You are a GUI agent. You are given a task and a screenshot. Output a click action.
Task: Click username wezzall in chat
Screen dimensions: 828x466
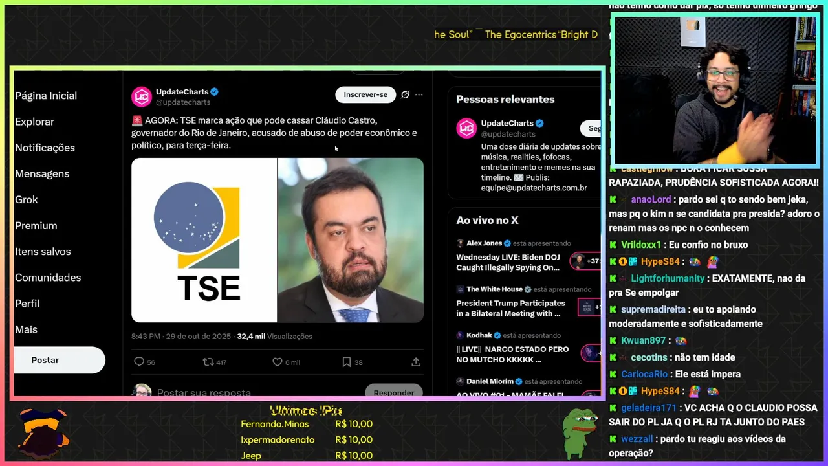pyautogui.click(x=637, y=439)
